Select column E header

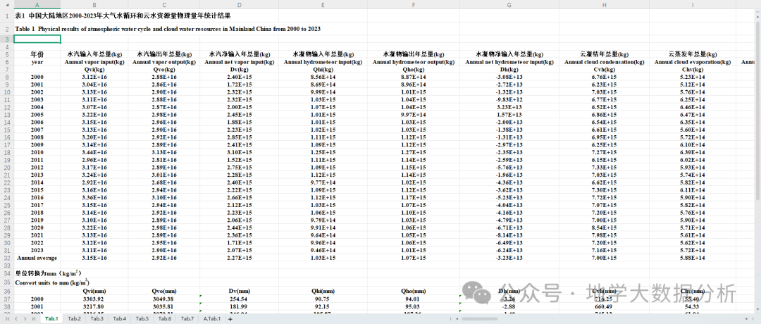(323, 4)
